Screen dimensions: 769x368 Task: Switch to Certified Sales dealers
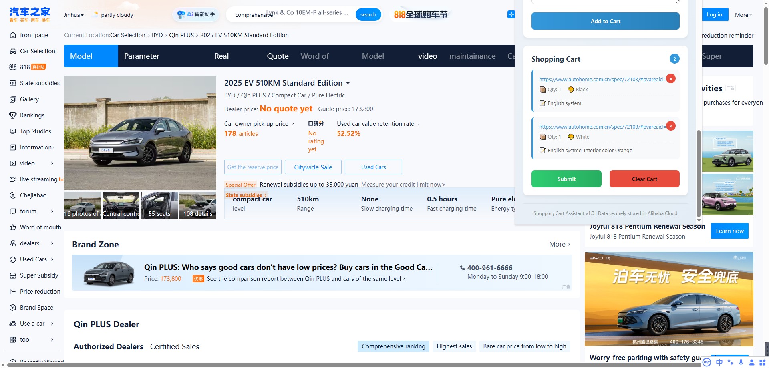click(175, 347)
